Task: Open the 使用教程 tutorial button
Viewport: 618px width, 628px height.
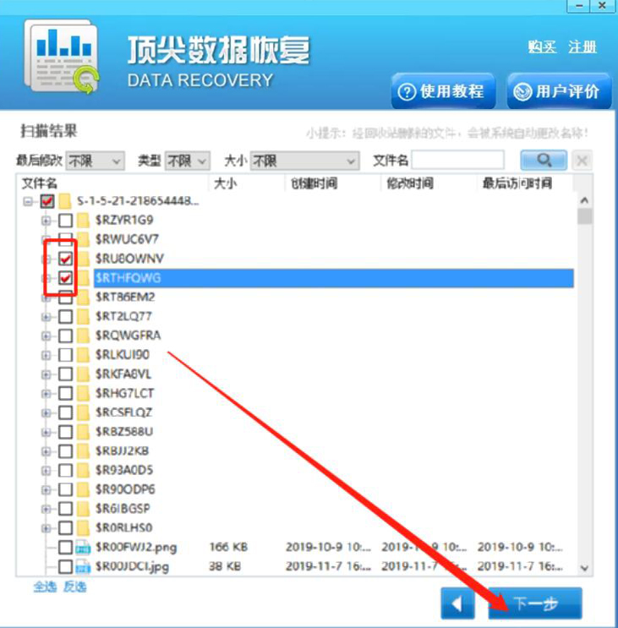Action: [x=443, y=91]
